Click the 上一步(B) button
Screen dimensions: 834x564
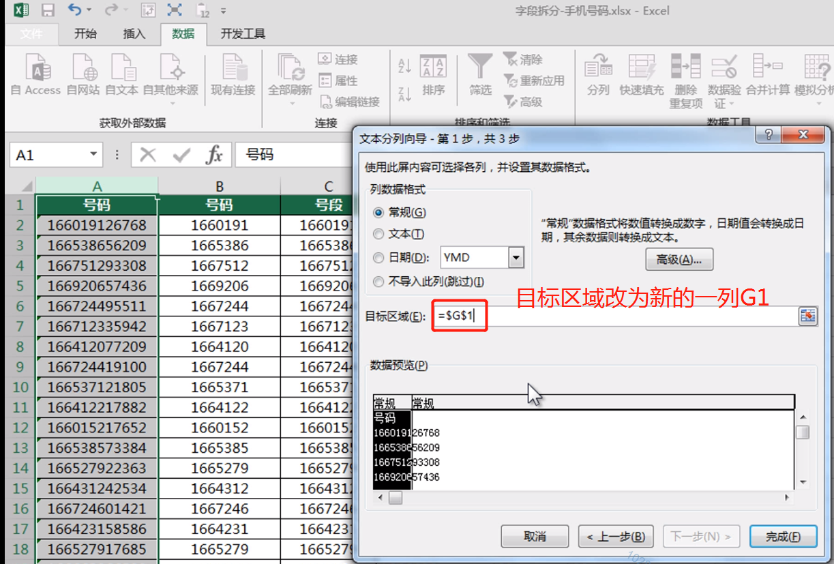616,537
